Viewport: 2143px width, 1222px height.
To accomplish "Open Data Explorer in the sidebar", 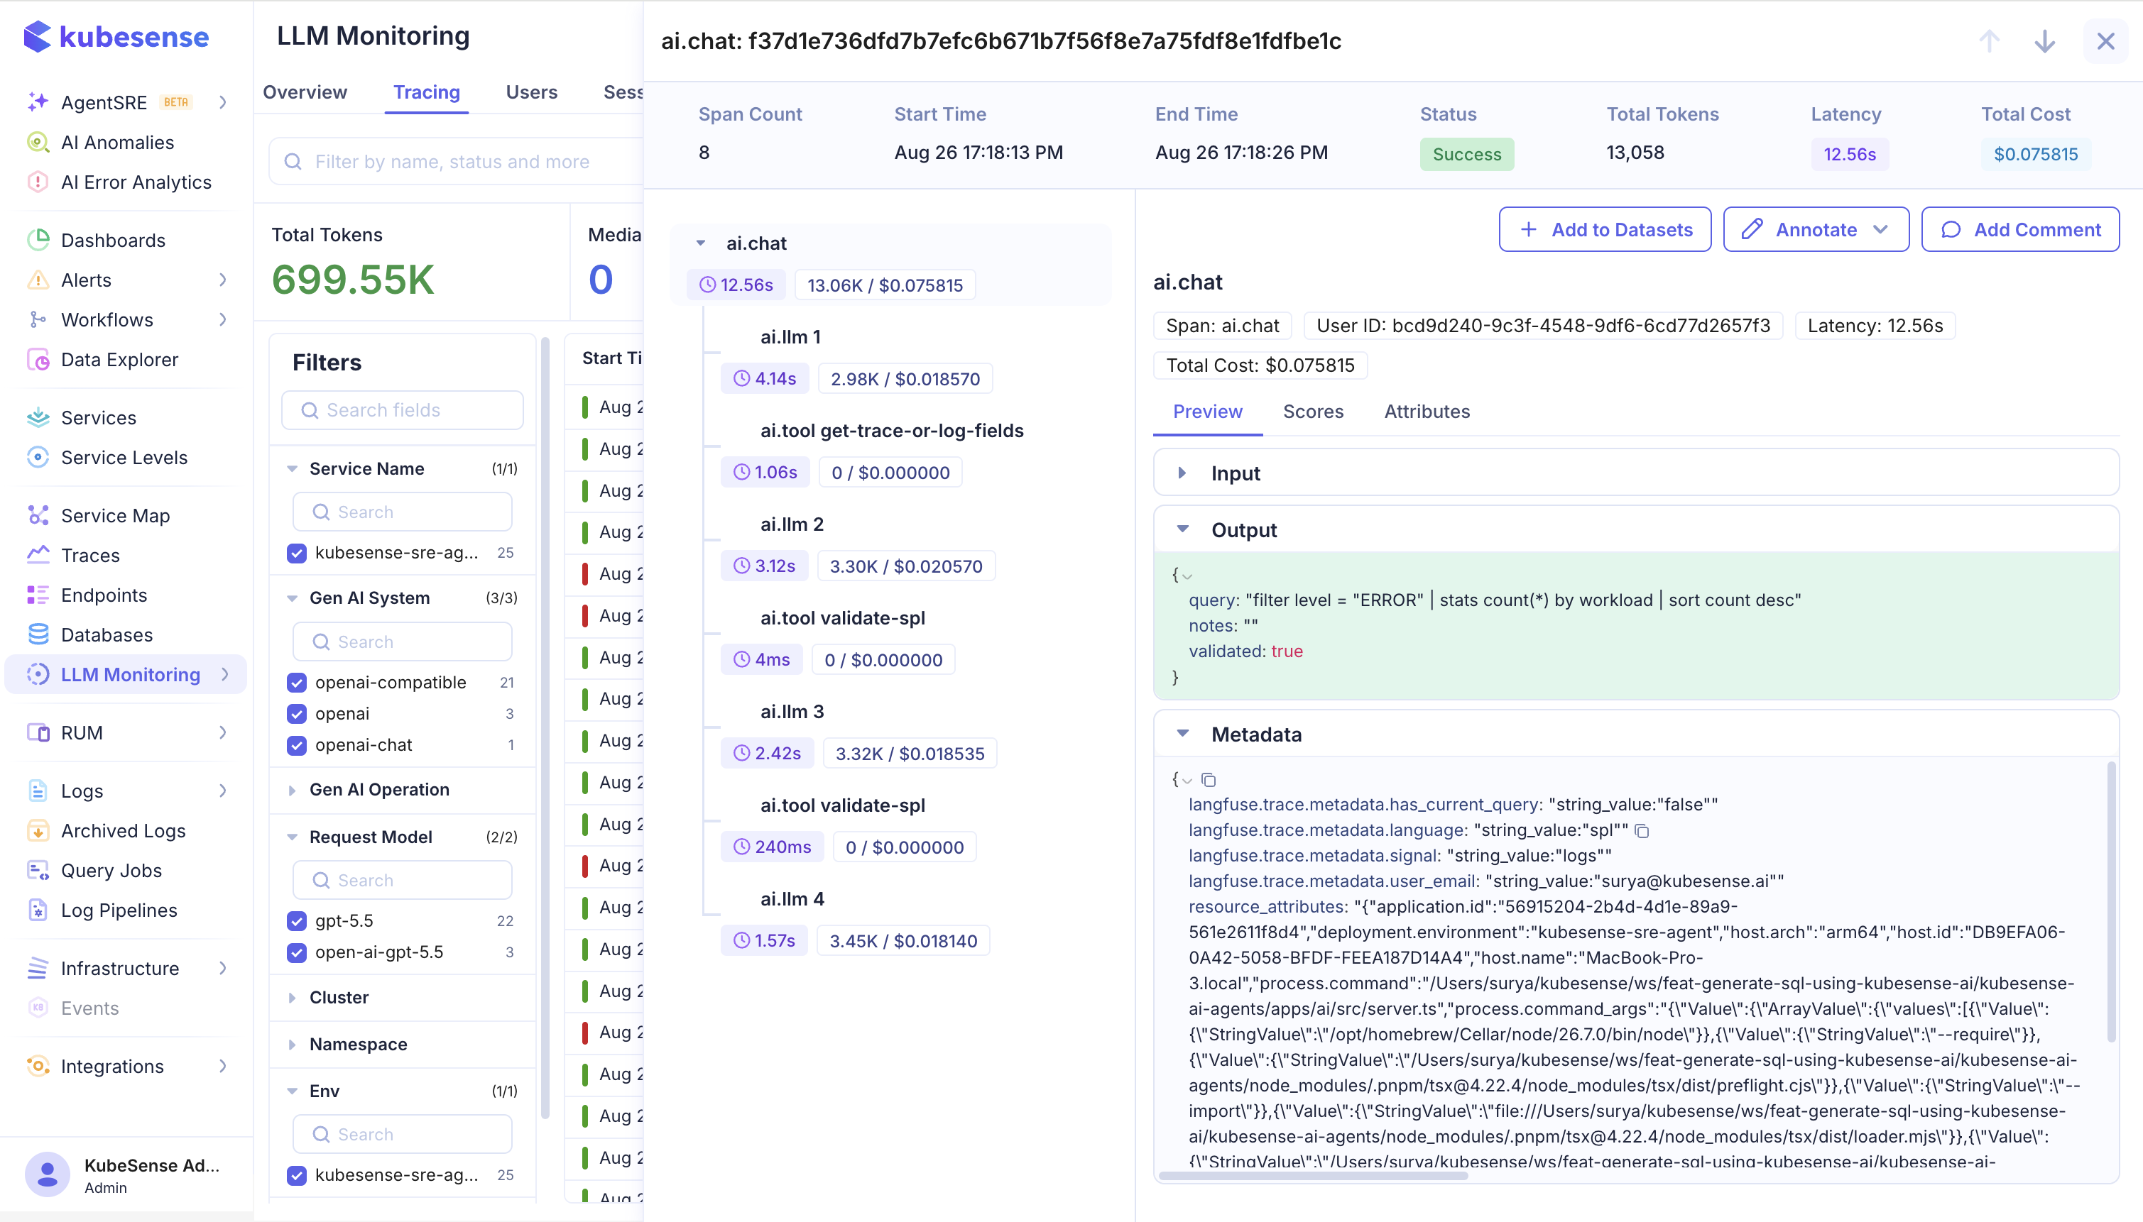I will (x=119, y=359).
